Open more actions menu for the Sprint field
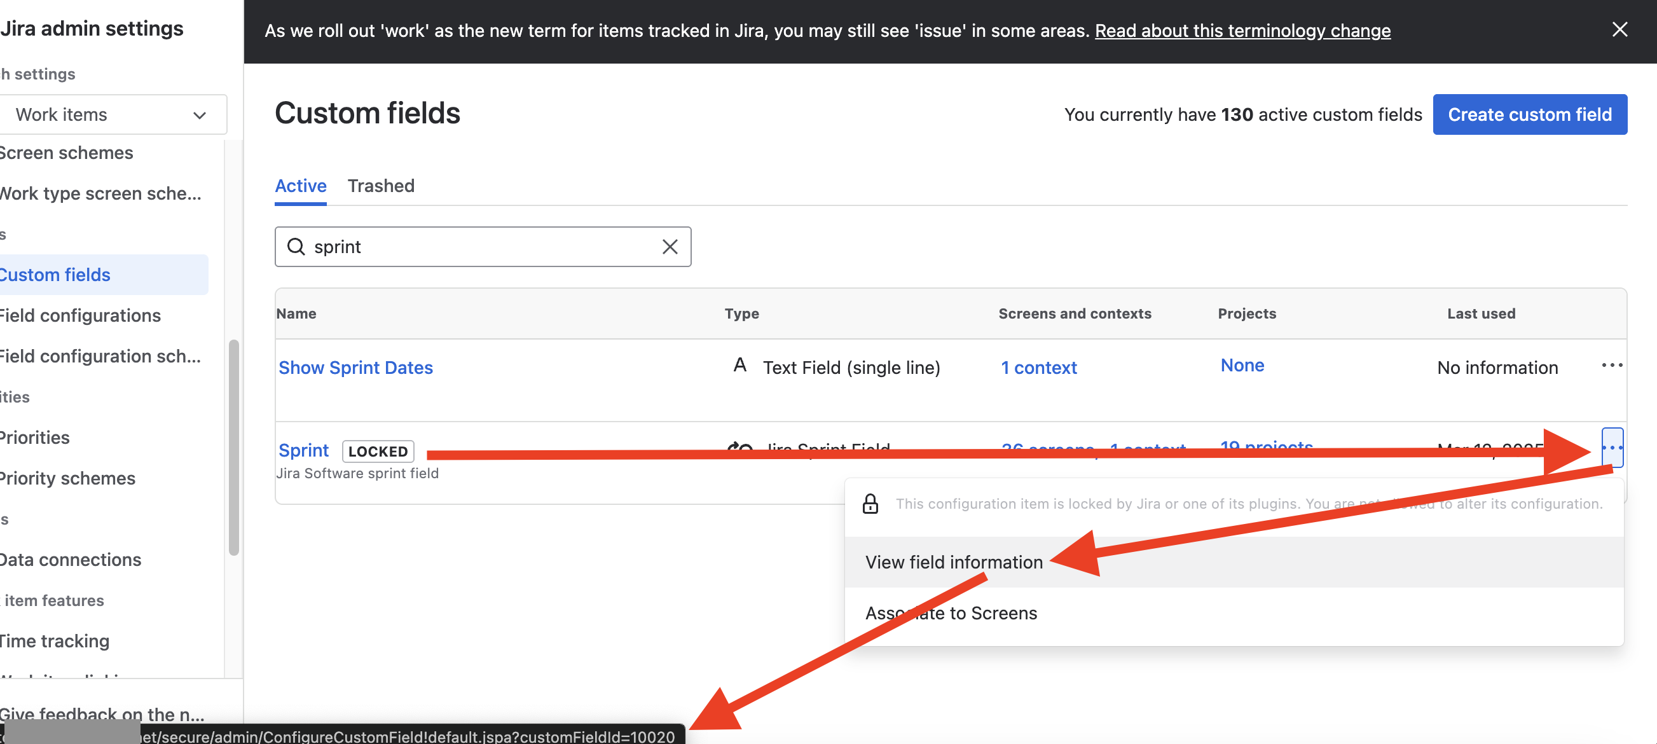The image size is (1657, 744). coord(1612,448)
